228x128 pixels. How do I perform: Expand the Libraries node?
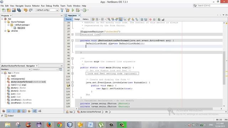click(5, 31)
